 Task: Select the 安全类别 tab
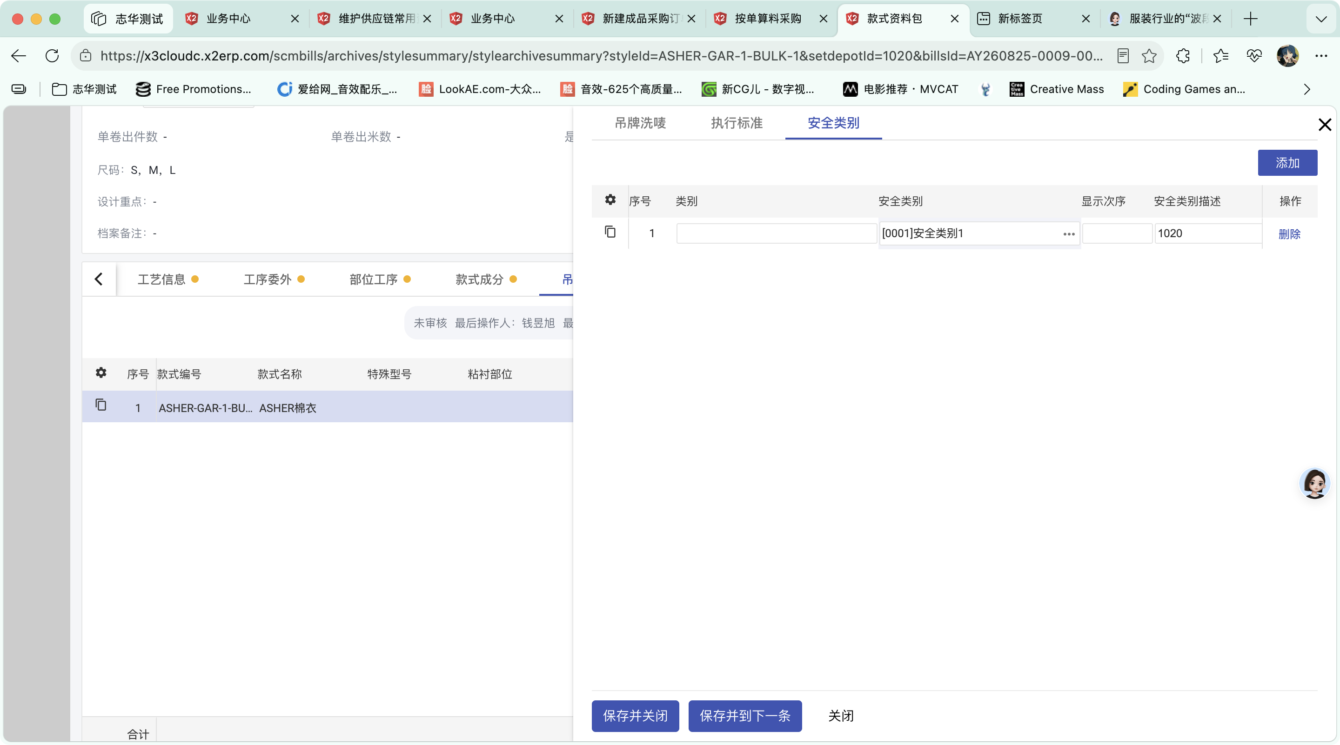coord(833,123)
